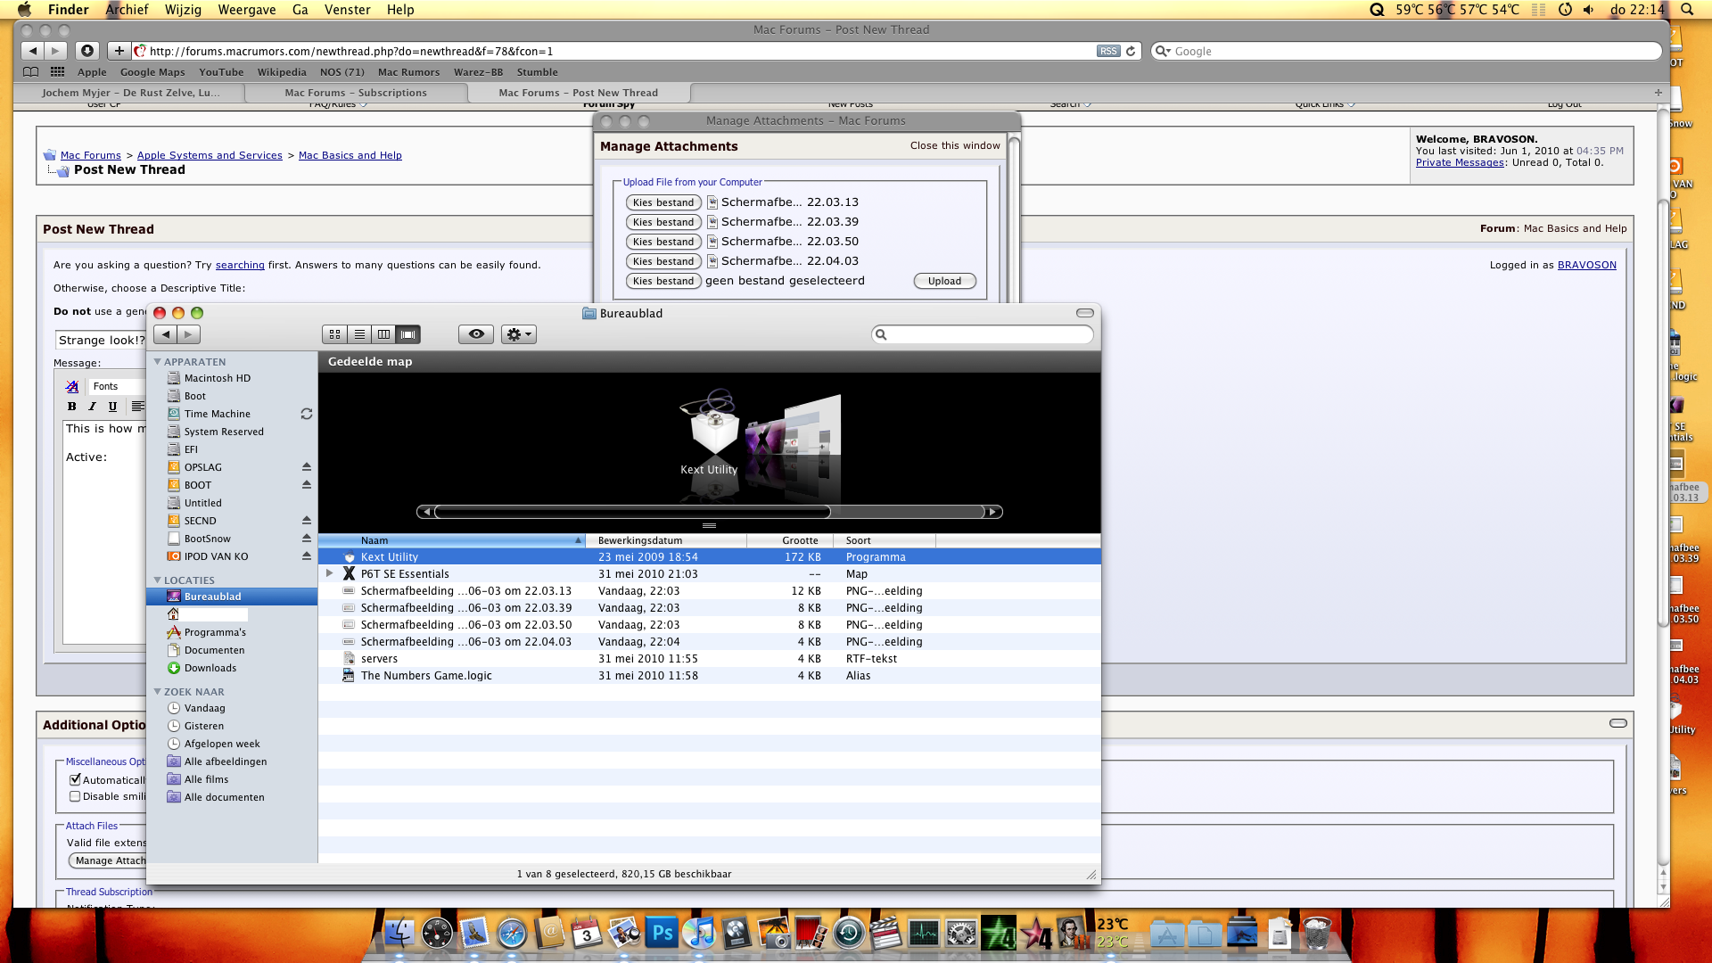1712x963 pixels.
Task: Open the Weergave menu
Action: 247,10
